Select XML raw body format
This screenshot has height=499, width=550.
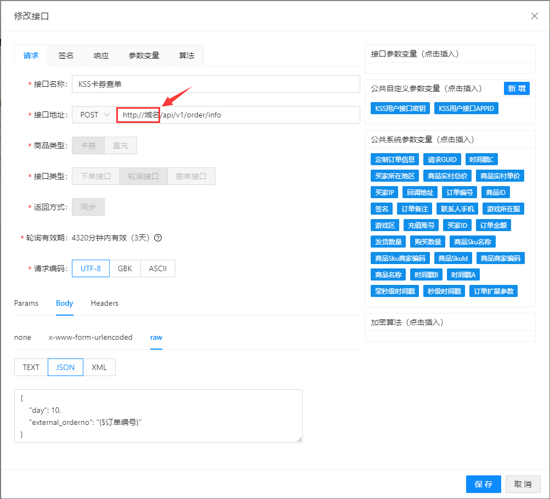click(x=99, y=367)
